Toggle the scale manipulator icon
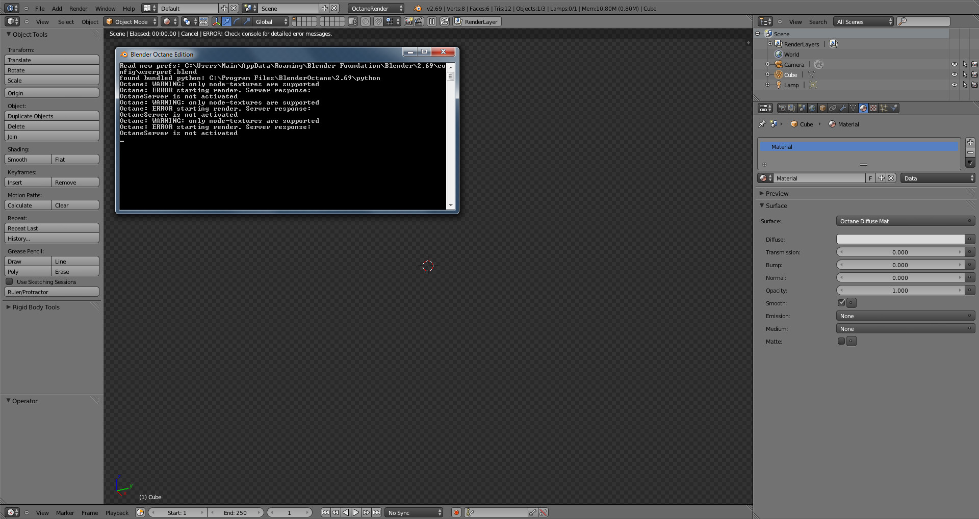Viewport: 979px width, 519px height. [247, 21]
